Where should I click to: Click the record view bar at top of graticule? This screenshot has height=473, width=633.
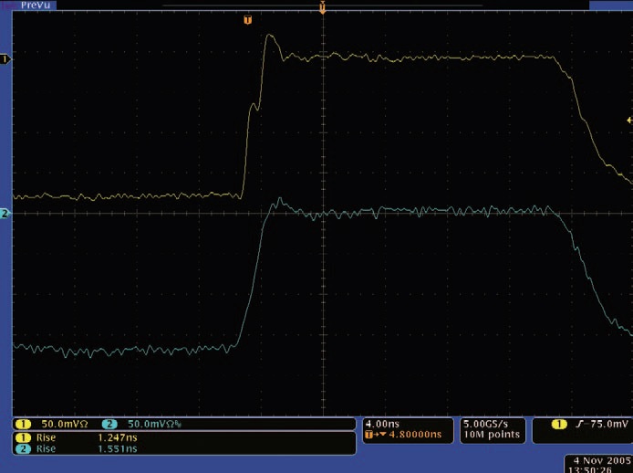(x=321, y=5)
